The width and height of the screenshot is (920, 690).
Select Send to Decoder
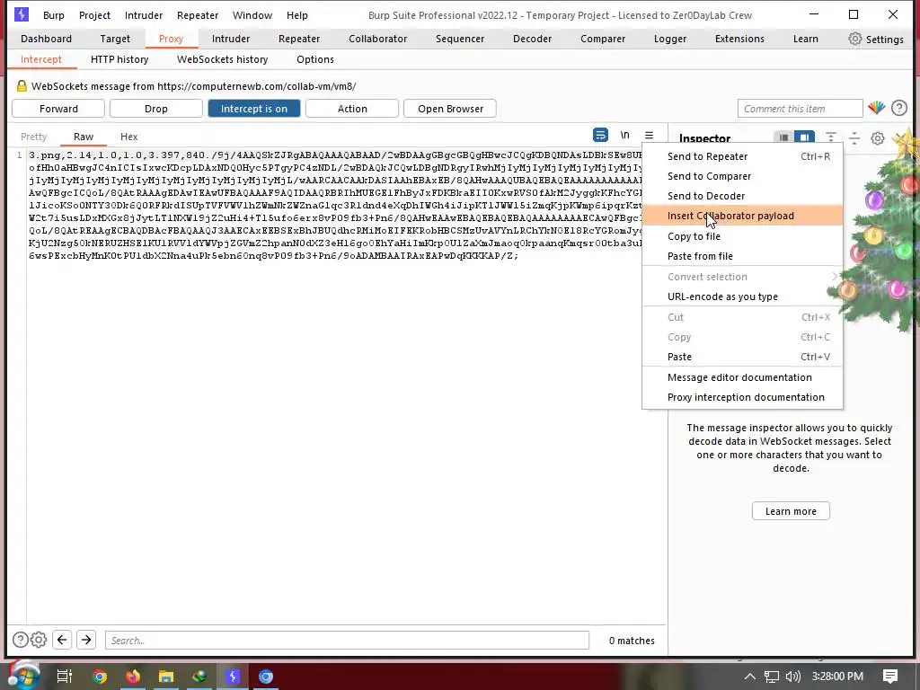click(742, 196)
